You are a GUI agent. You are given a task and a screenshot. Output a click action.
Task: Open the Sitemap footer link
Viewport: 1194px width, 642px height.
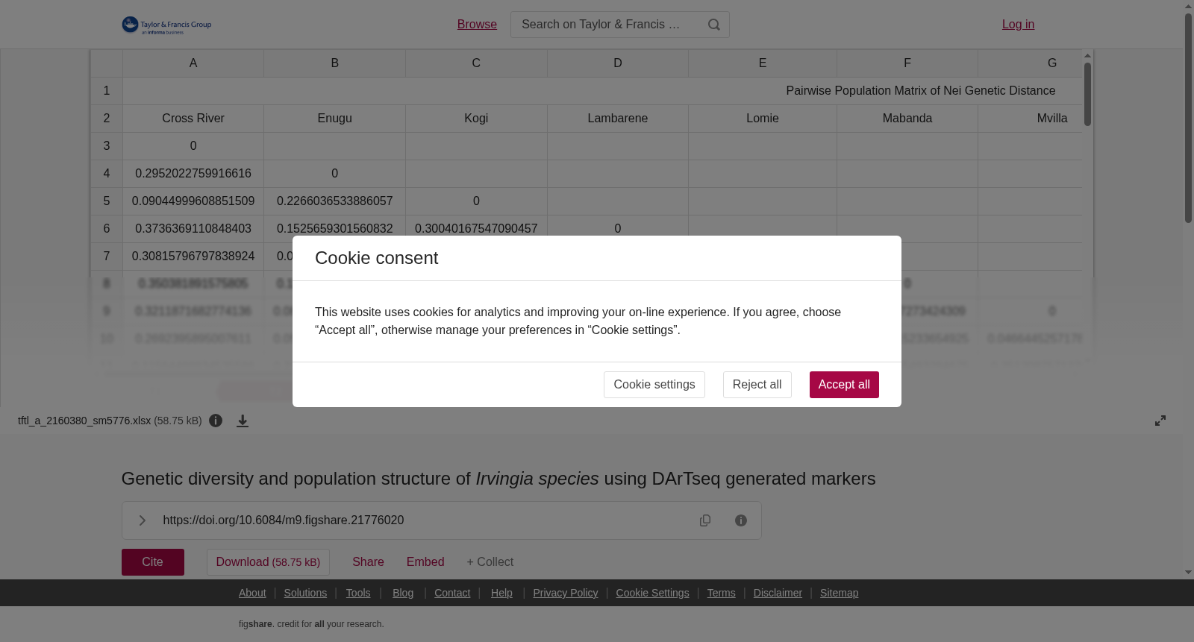[839, 593]
